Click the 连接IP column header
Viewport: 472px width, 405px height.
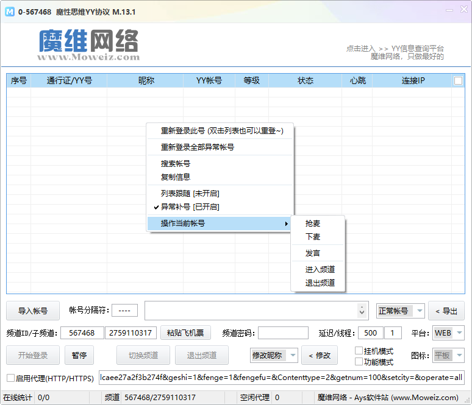[412, 80]
